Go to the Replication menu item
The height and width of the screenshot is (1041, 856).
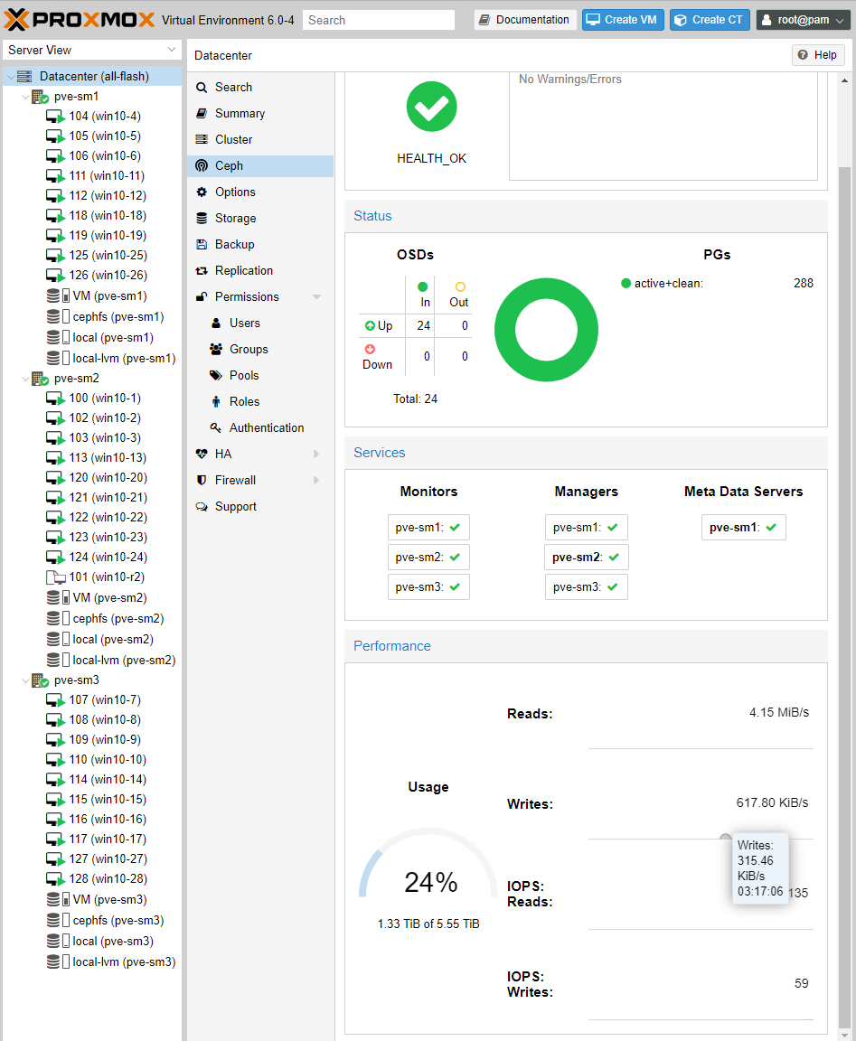(260, 271)
